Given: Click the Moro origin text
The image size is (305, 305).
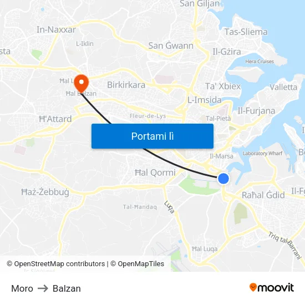Looking at the screenshot, I should coord(22,288).
